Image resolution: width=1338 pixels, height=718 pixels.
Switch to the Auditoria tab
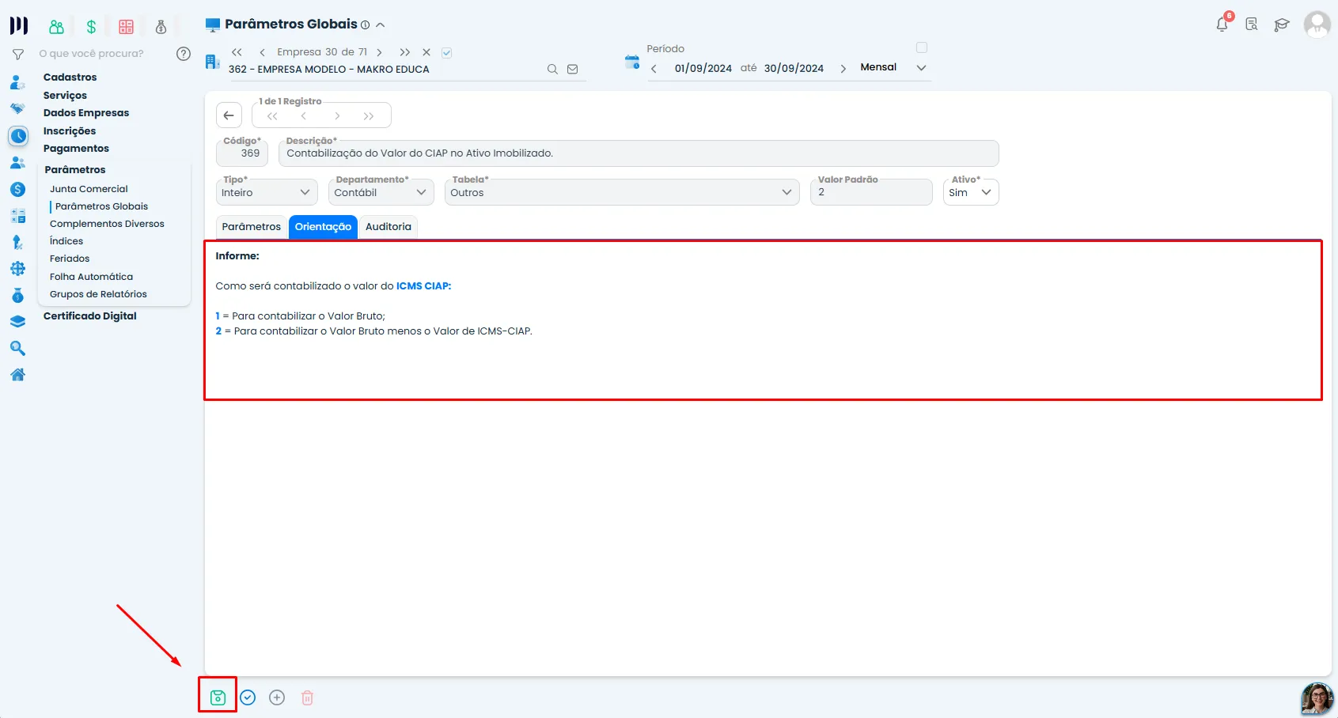389,227
